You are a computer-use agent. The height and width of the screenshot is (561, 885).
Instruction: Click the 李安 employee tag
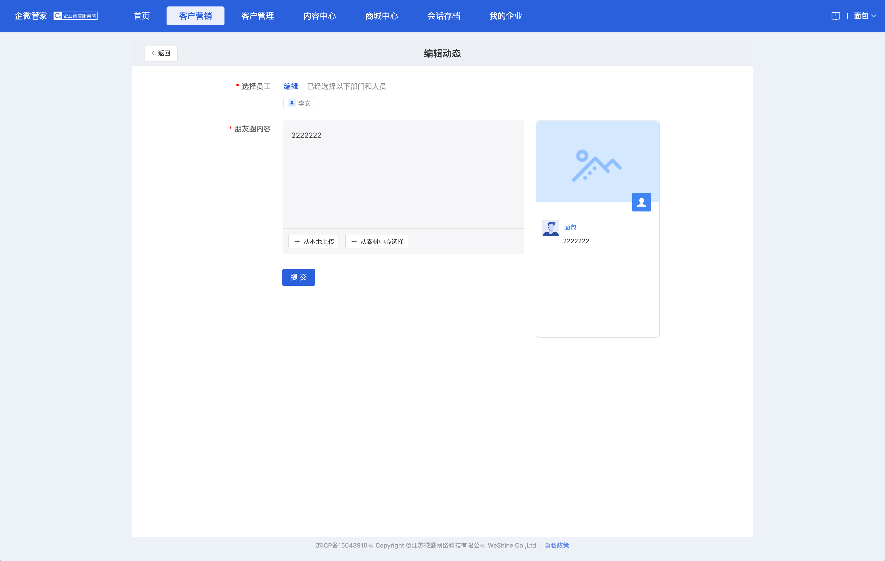299,103
